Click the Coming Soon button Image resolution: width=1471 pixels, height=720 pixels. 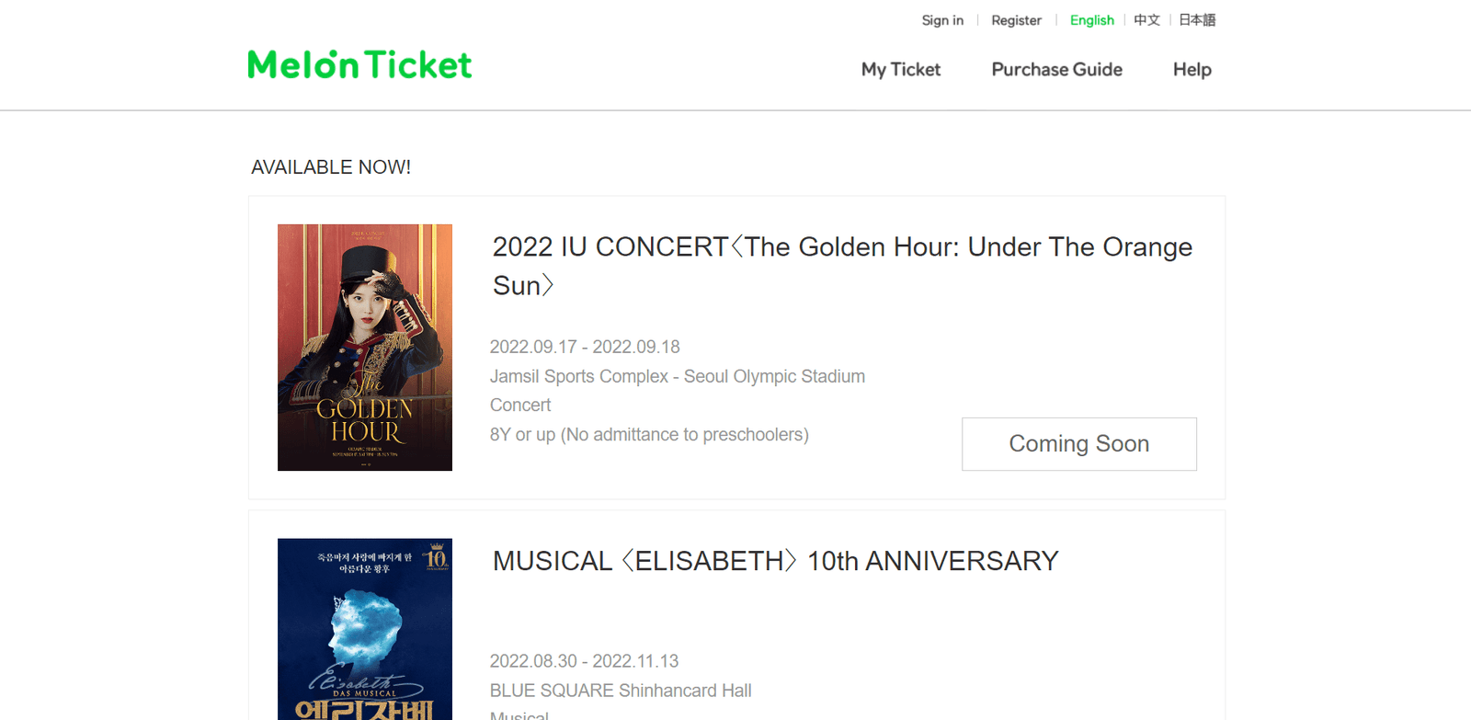[1078, 444]
